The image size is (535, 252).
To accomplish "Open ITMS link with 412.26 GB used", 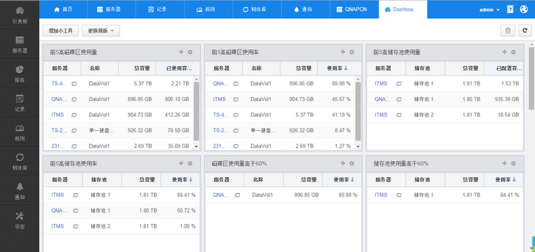I will pyautogui.click(x=58, y=115).
